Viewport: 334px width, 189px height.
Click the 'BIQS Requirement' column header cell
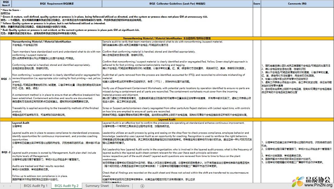click(x=57, y=4)
